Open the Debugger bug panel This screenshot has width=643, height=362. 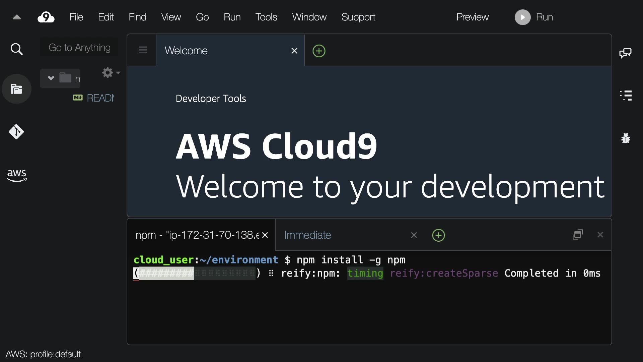click(x=626, y=138)
